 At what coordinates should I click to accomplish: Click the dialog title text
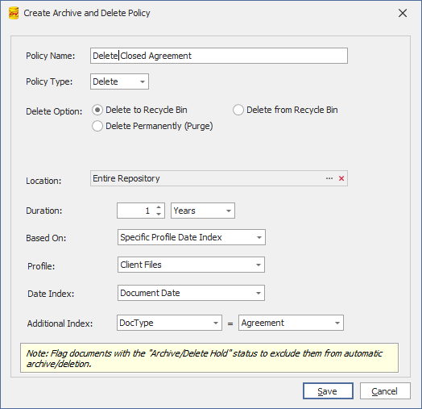[87, 13]
